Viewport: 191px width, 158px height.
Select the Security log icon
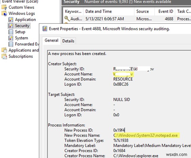11,26
